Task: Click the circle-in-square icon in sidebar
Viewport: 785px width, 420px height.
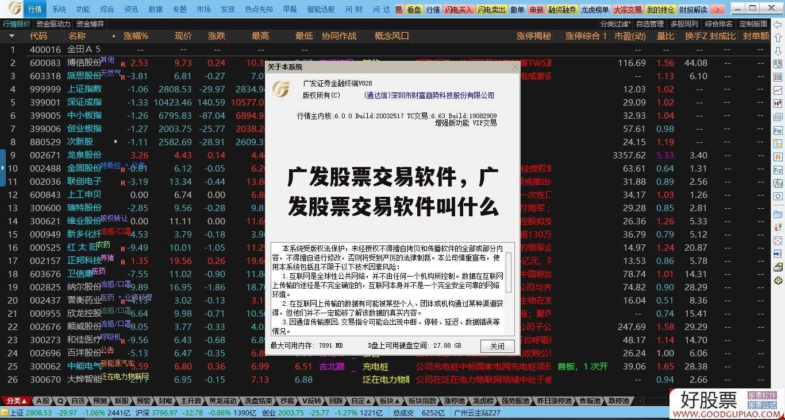Action: tap(778, 197)
